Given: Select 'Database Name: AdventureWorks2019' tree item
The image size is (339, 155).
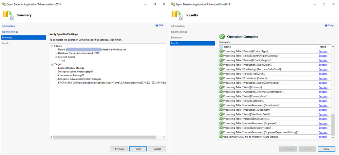Looking at the screenshot, I should pyautogui.click(x=79, y=53).
